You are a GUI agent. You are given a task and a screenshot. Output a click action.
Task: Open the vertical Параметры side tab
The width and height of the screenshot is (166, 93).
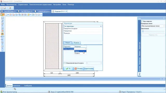point(140,61)
